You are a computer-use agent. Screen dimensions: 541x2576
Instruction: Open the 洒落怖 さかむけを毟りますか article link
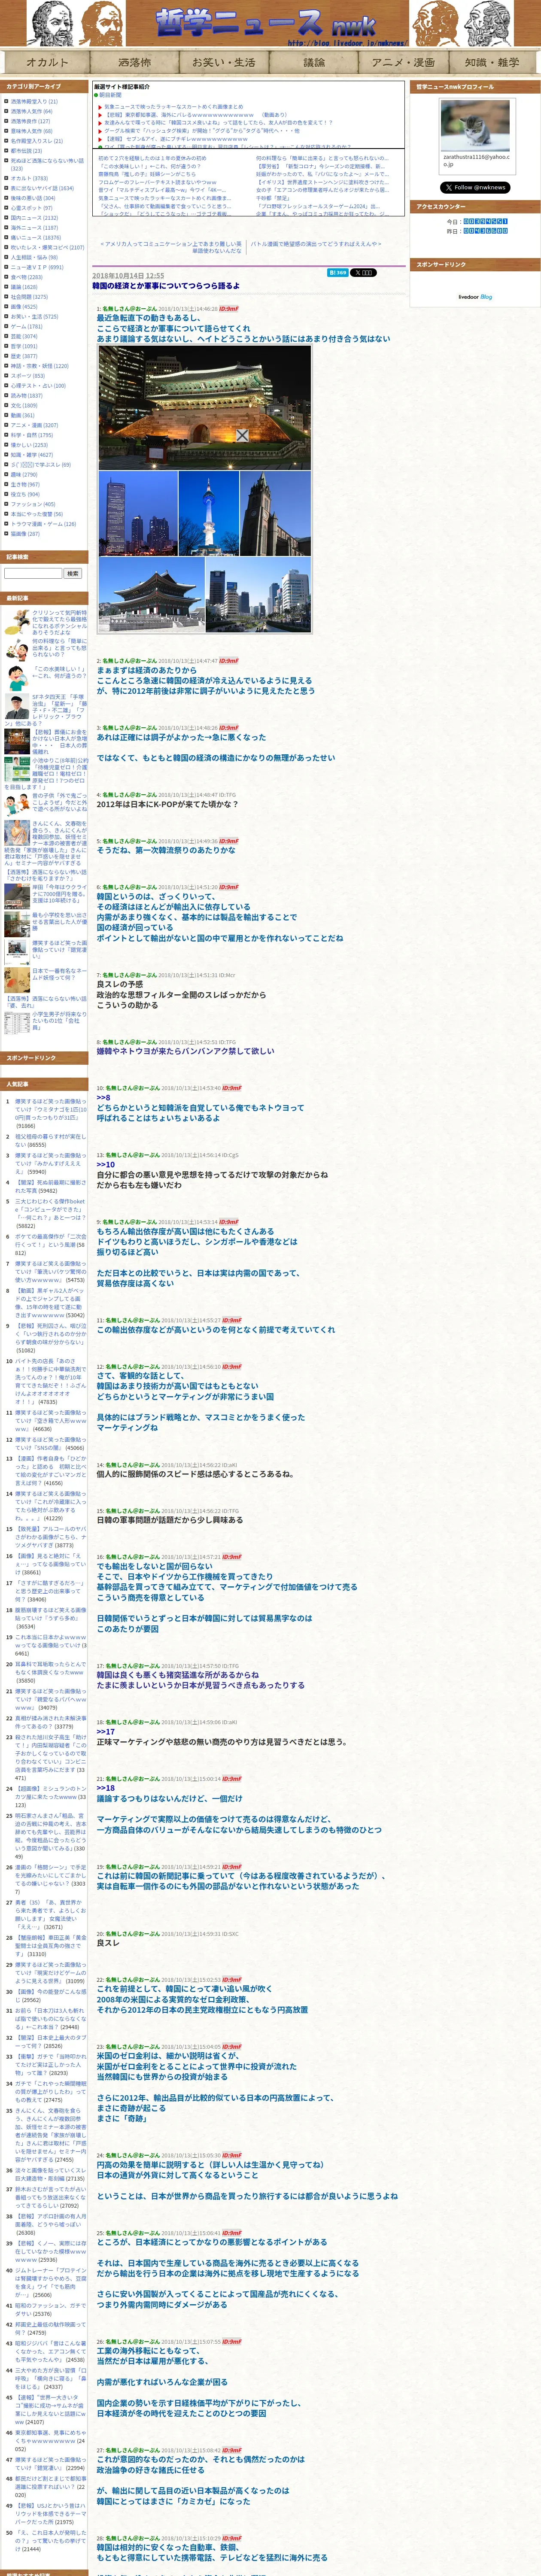[46, 875]
